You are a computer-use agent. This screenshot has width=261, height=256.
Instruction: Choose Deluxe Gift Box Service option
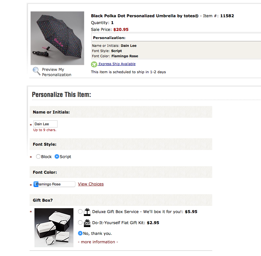coord(80,212)
